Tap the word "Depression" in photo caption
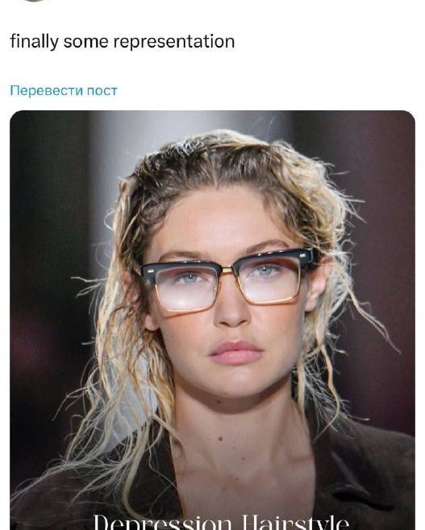Viewport: 425px width, 530px height. click(x=163, y=523)
